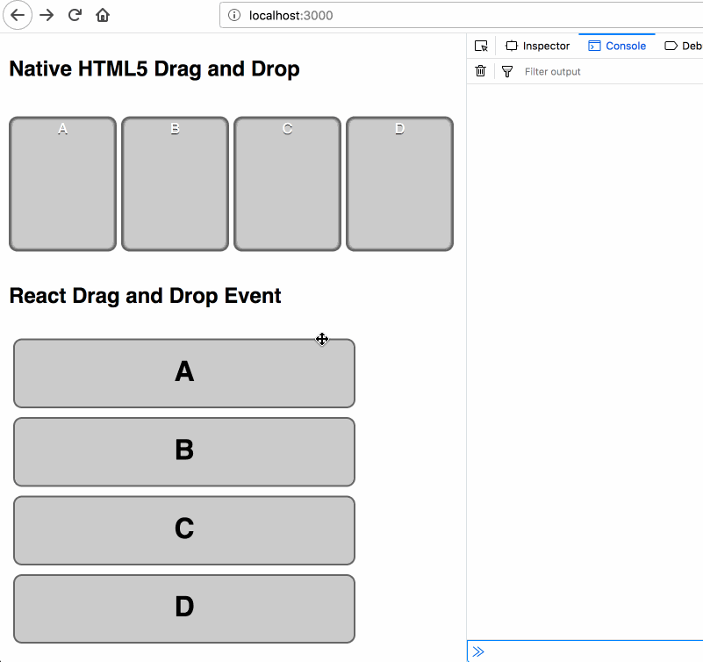The image size is (703, 662).
Task: Go to the browser Home page
Action: 103,15
